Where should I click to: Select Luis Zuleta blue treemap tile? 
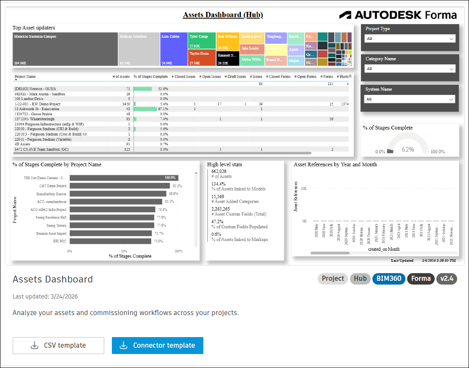pyautogui.click(x=174, y=49)
